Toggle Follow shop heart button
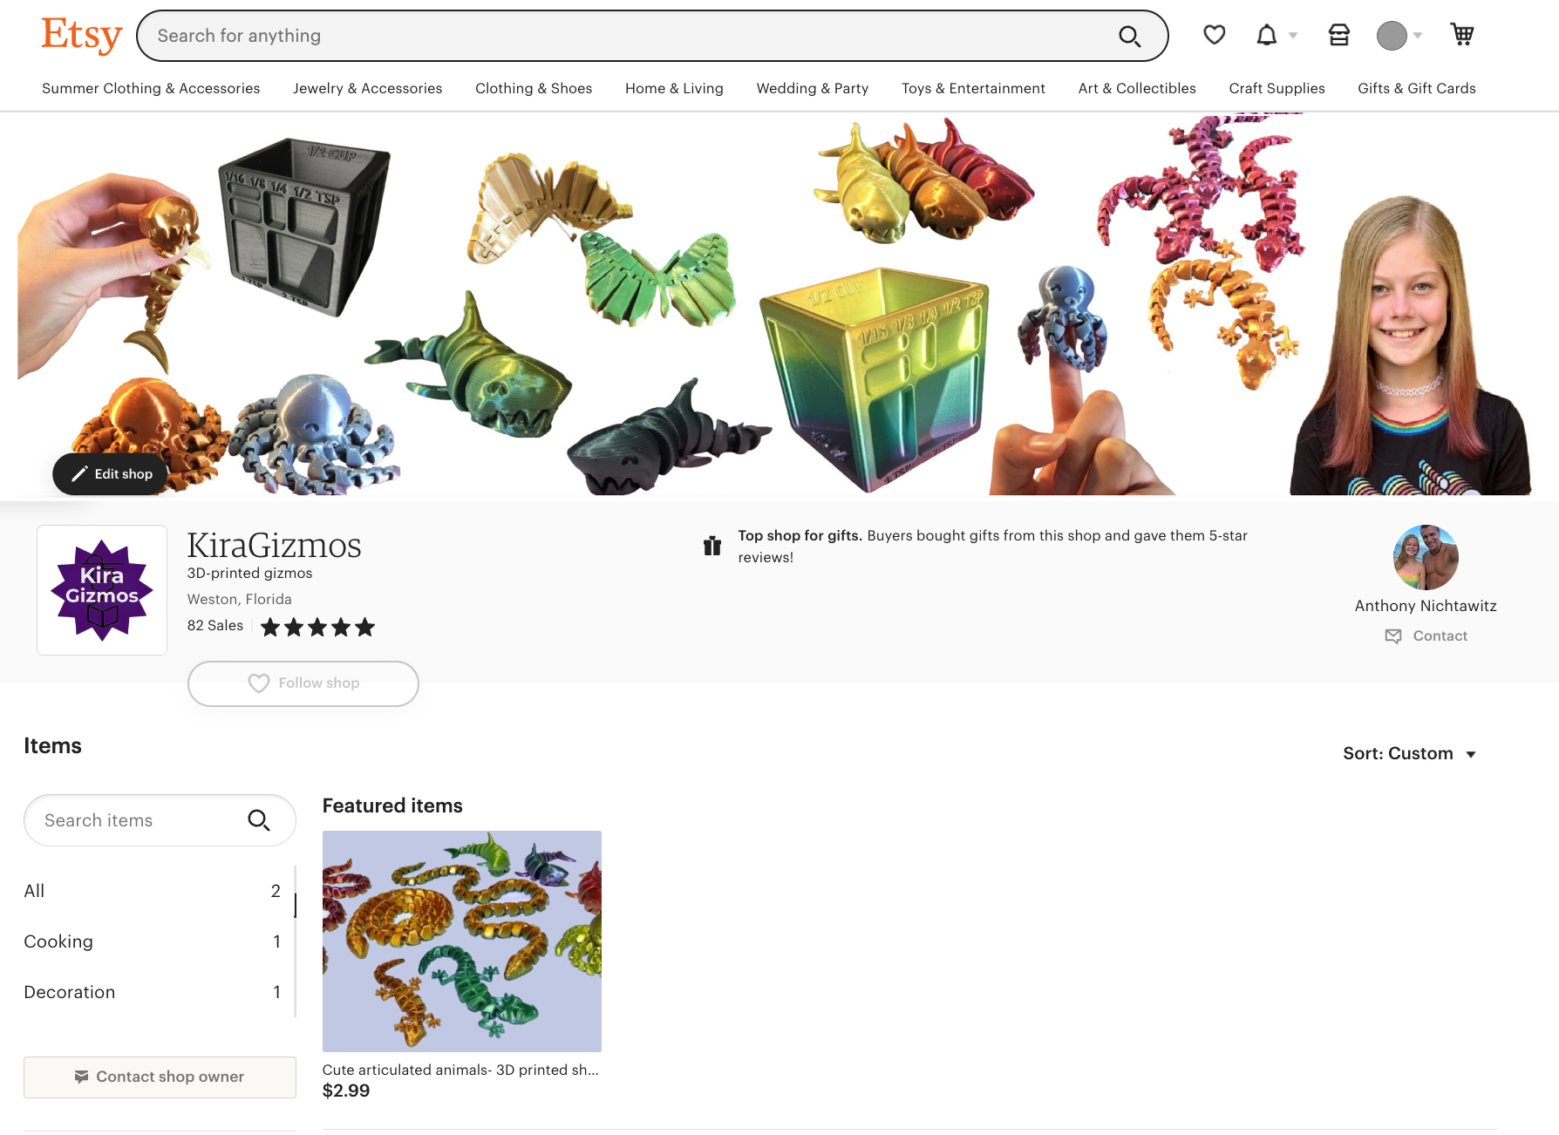This screenshot has height=1135, width=1559. (303, 683)
